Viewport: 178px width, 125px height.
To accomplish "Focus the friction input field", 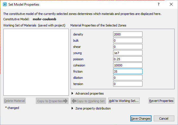I will [x=128, y=72].
